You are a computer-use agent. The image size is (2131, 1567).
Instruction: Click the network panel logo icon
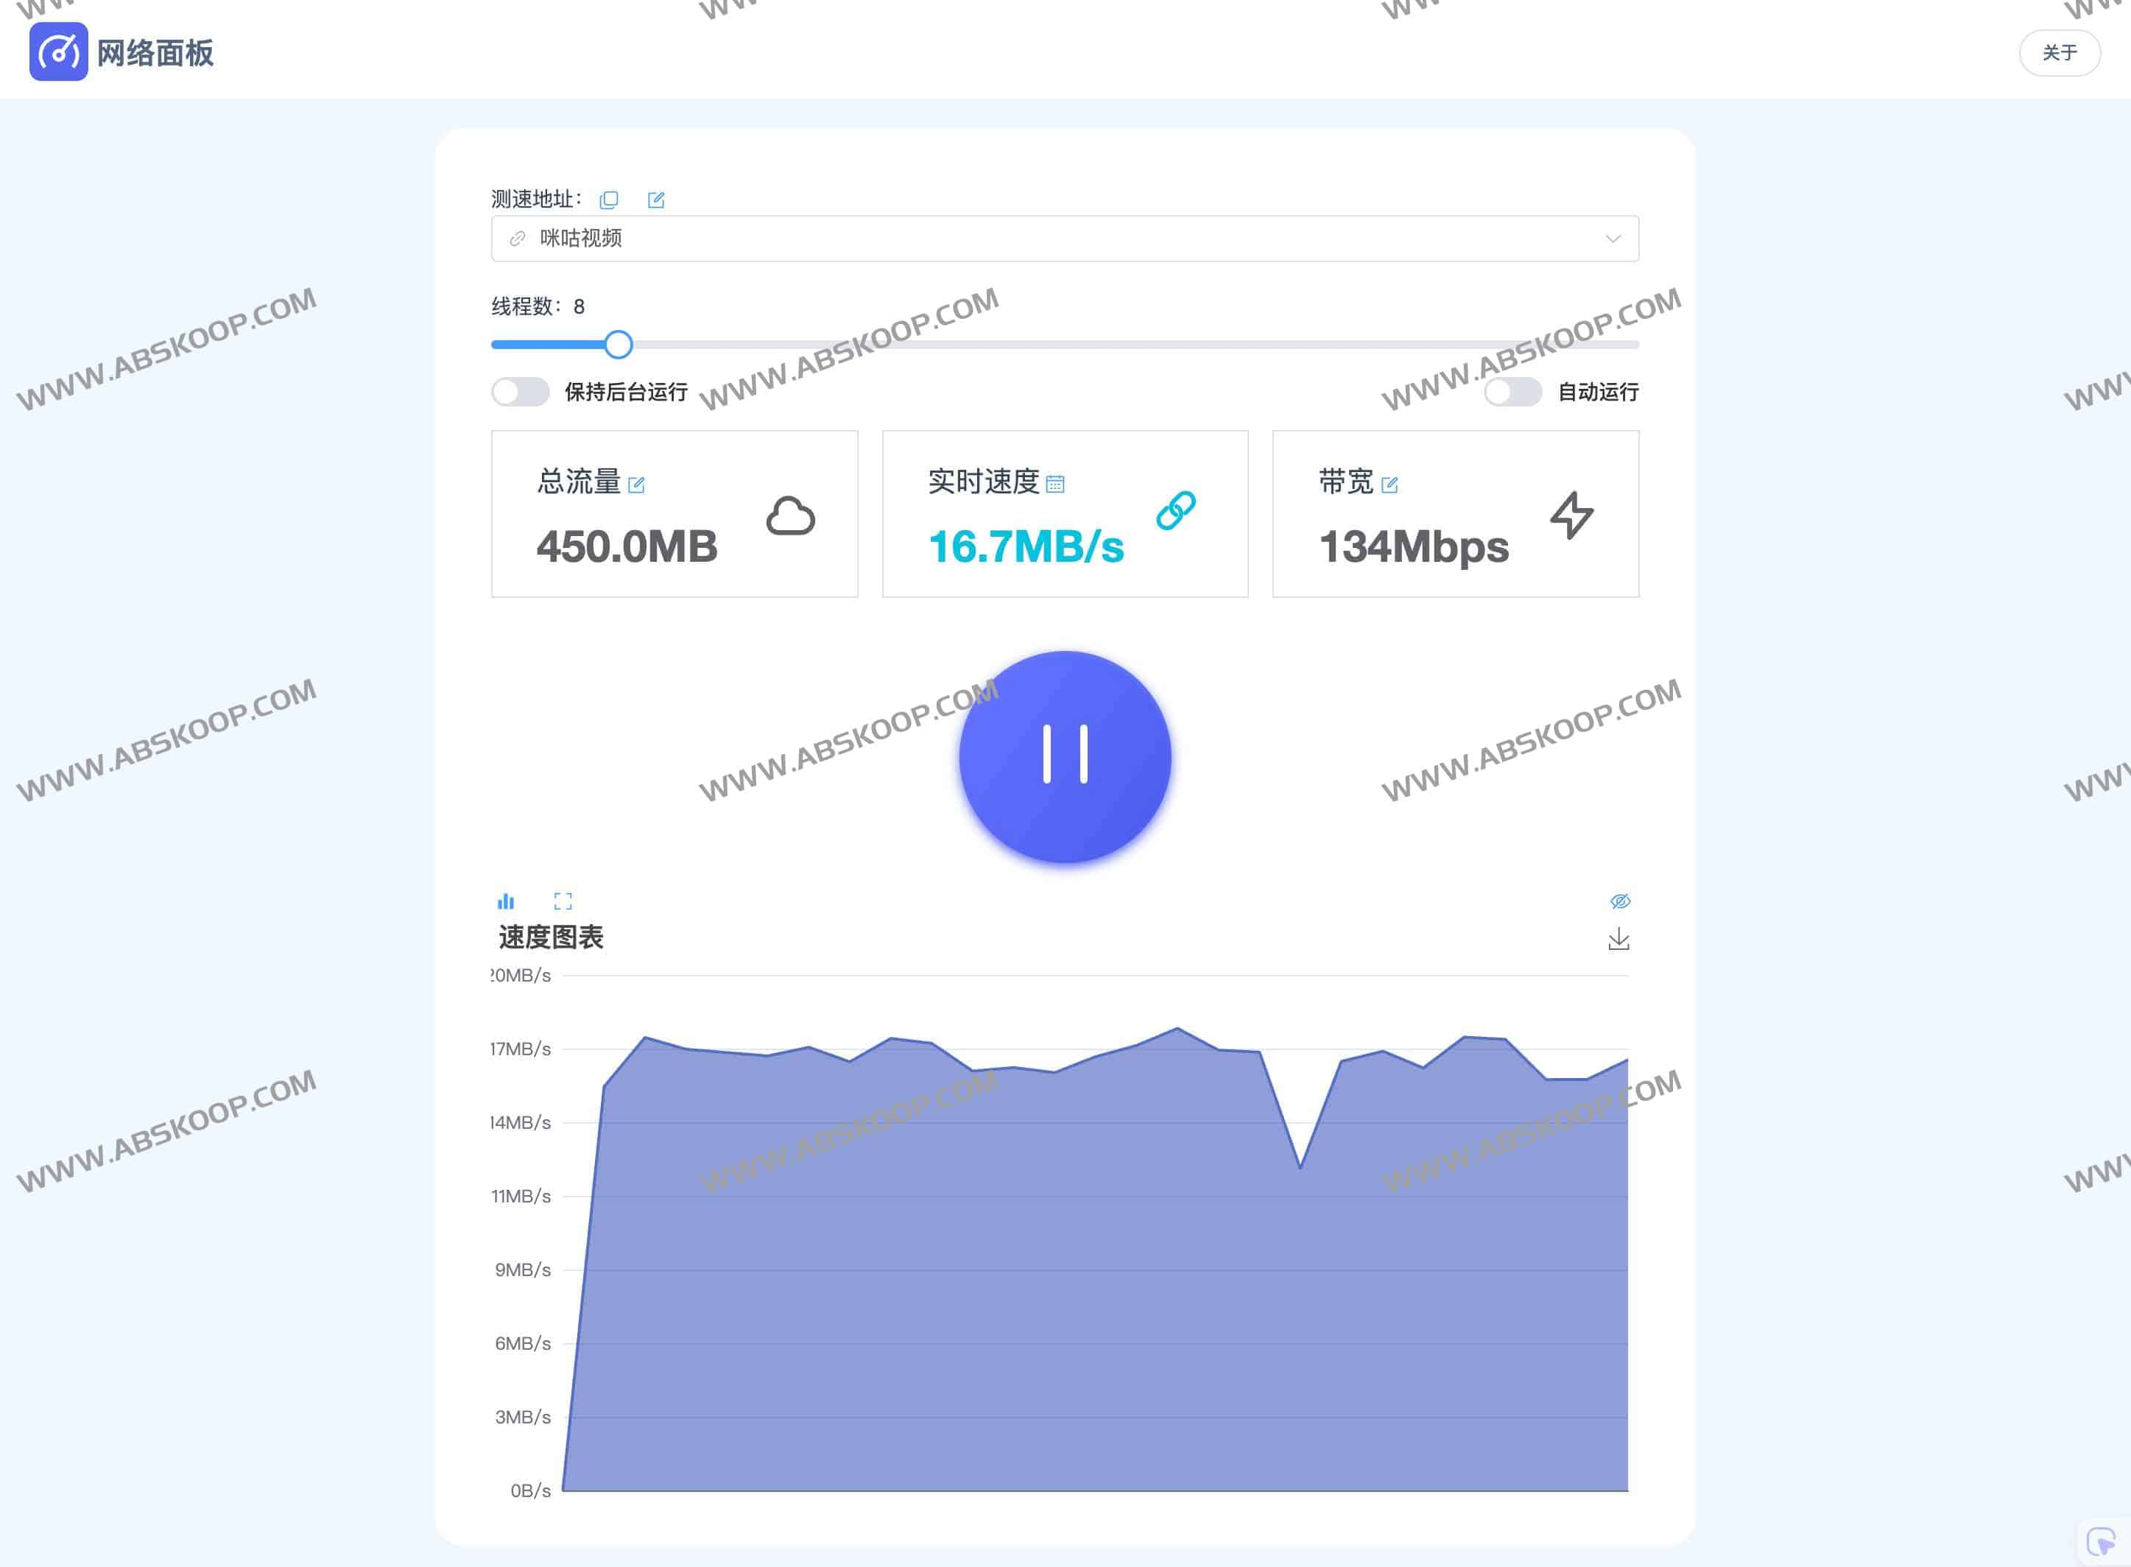(x=59, y=52)
